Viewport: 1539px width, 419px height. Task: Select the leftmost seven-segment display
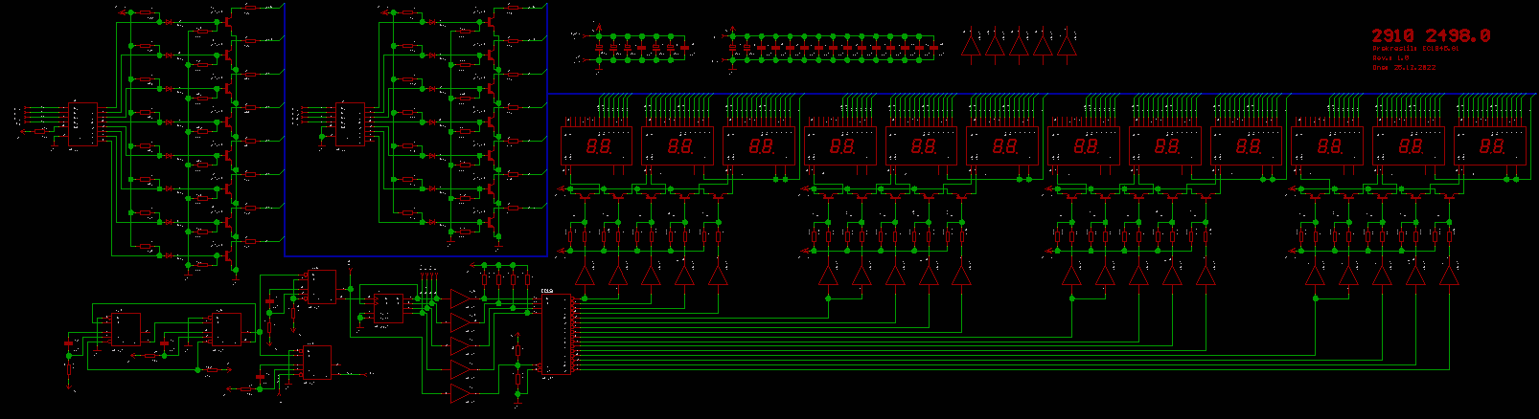click(596, 146)
